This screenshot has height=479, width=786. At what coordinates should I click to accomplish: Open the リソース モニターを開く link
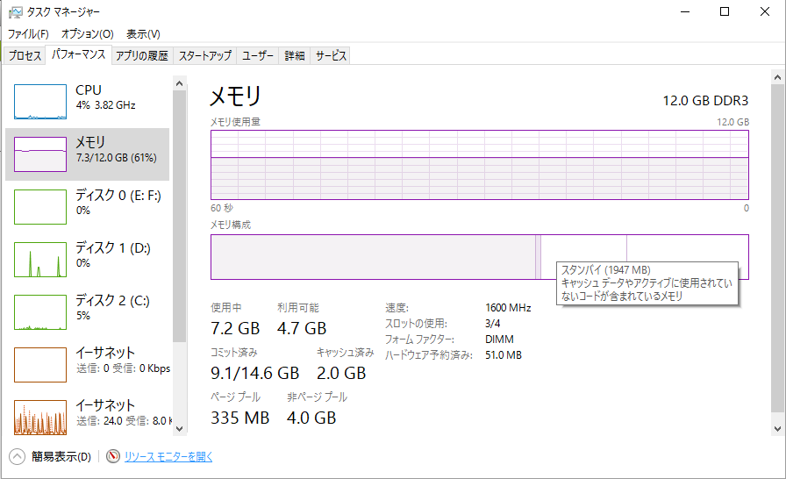coord(168,456)
